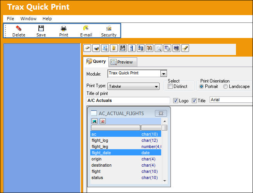Expand the Module dropdown

click(x=164, y=74)
